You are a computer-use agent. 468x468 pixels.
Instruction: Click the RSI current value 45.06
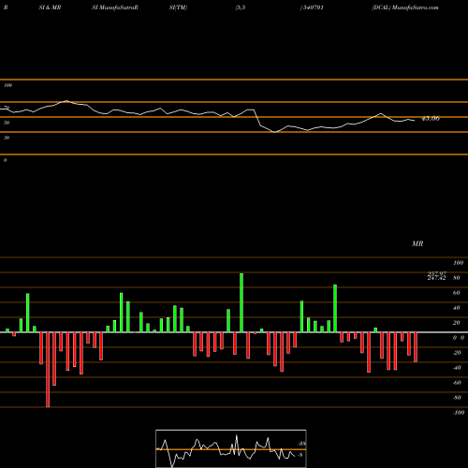click(431, 119)
